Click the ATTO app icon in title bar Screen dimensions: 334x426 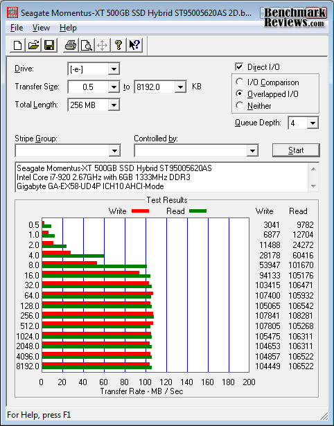click(12, 12)
